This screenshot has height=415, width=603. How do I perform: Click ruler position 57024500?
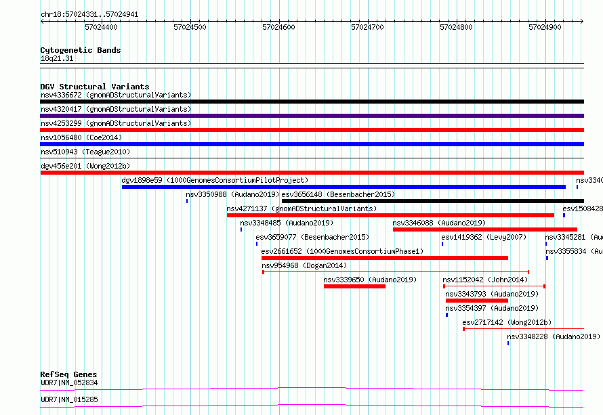click(190, 27)
